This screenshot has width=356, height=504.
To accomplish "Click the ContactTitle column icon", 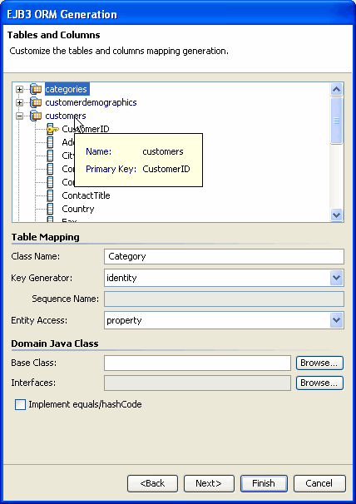I will [x=51, y=195].
